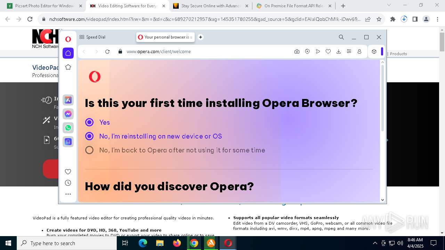Open notification center on taskbar

pos(434,243)
